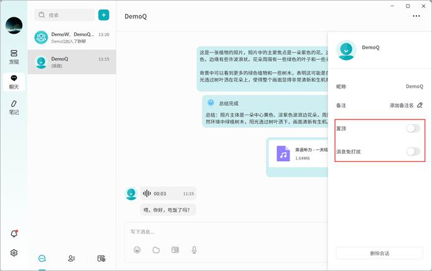
Task: Open settings gear in left sidebar
Action: point(14,253)
